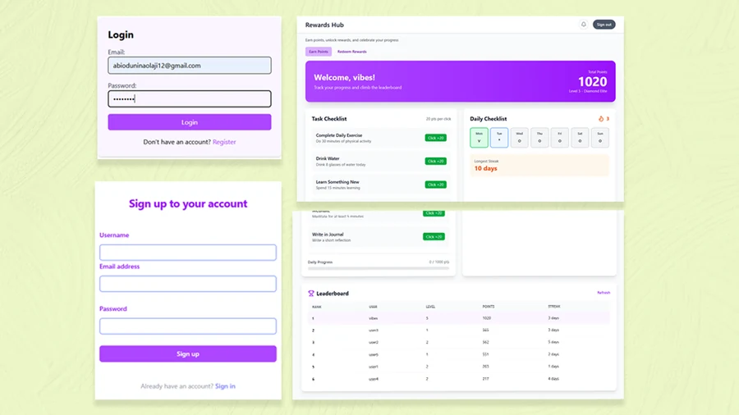
Task: Click the STREAK column header in Leaderboard
Action: [x=553, y=307]
